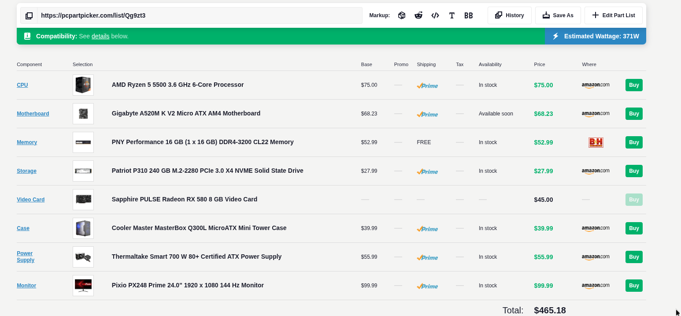Copy the part list URL with the copy icon
The width and height of the screenshot is (681, 316).
tap(29, 15)
